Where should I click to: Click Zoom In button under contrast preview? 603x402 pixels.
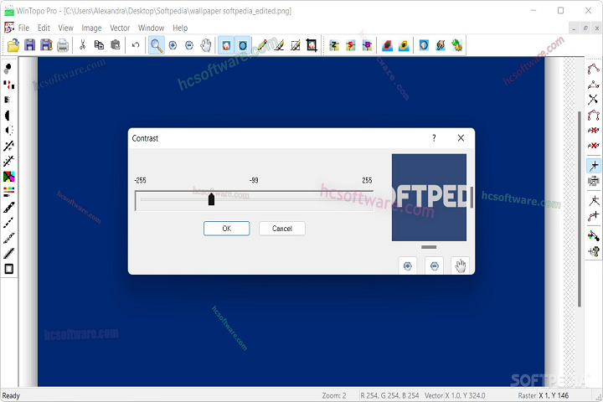pyautogui.click(x=408, y=265)
